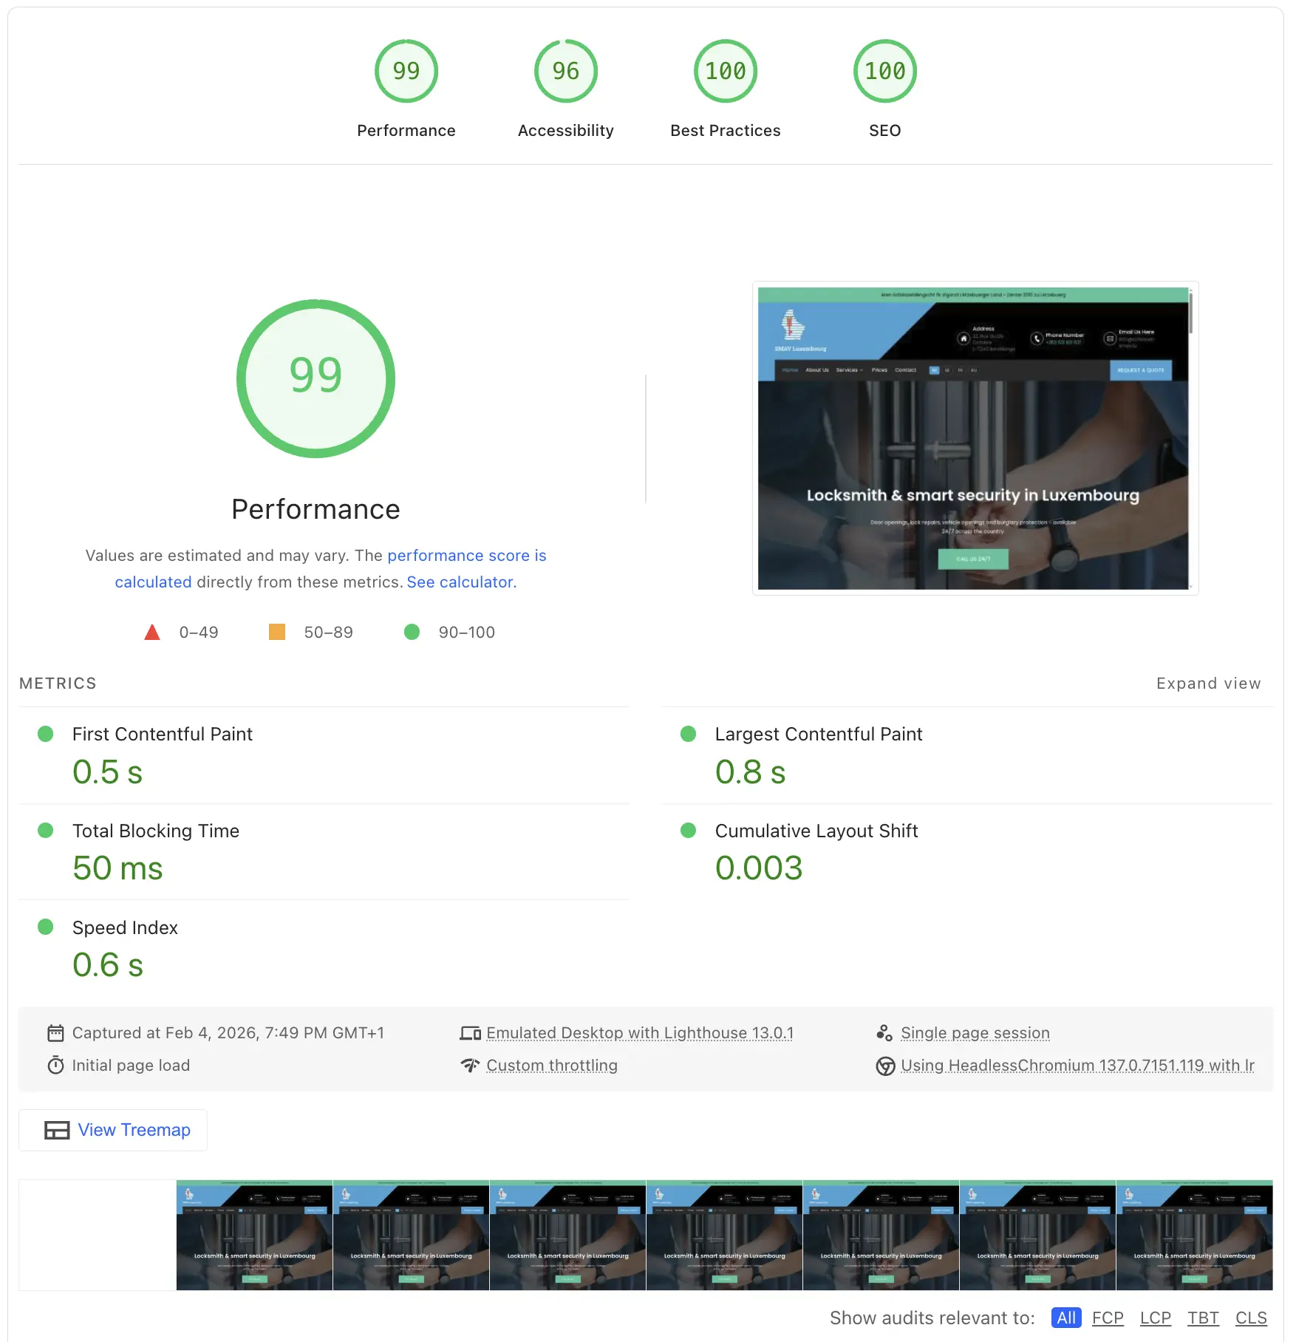
Task: Click the Best Practices score gauge
Action: [725, 70]
